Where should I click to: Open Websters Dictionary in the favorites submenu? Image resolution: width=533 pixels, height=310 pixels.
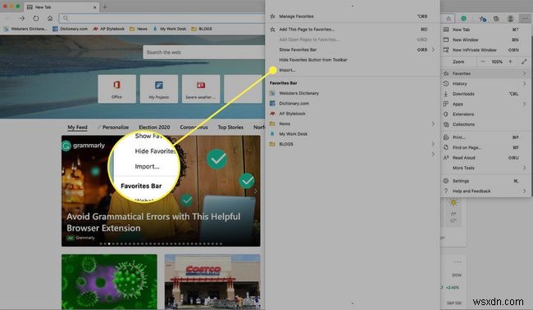pyautogui.click(x=352, y=93)
